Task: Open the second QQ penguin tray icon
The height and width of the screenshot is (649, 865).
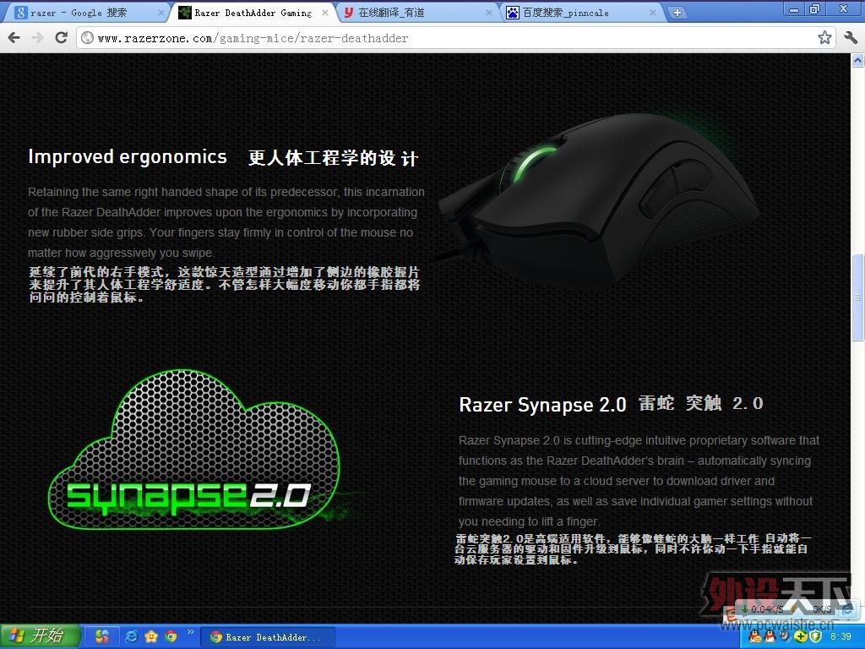Action: (770, 637)
